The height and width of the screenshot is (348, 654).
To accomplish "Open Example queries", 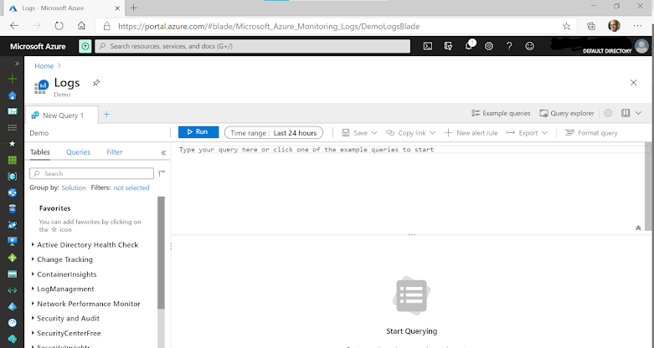I will coord(501,113).
